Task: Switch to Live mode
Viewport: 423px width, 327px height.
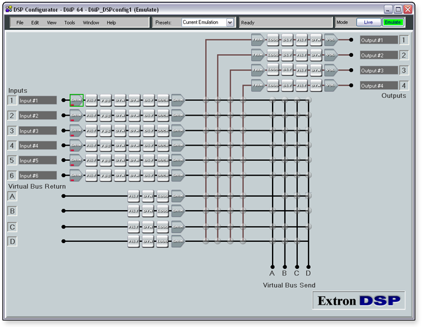Action: 368,22
